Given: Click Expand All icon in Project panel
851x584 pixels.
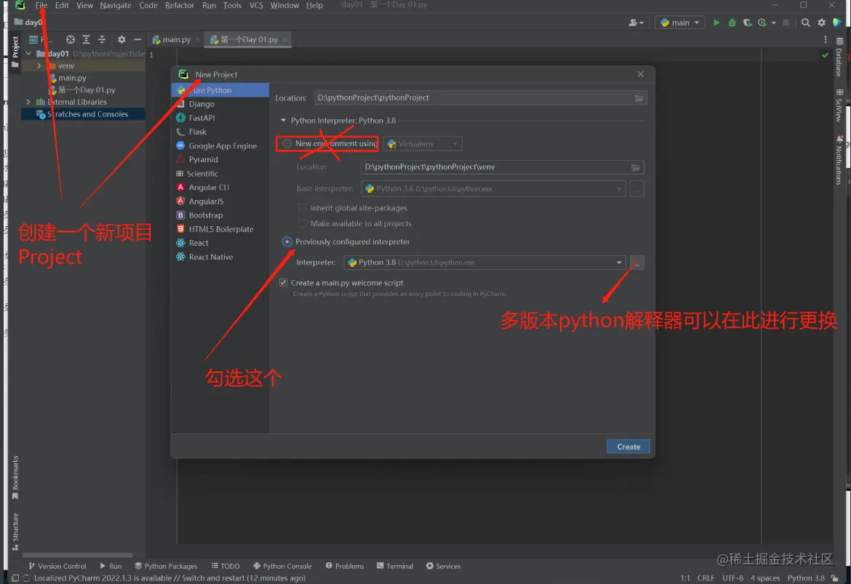Looking at the screenshot, I should [86, 39].
